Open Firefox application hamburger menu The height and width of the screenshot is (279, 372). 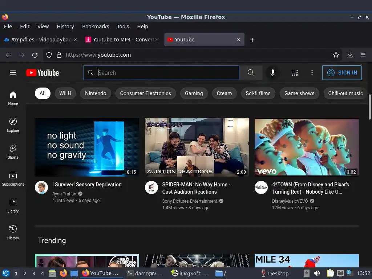click(363, 55)
